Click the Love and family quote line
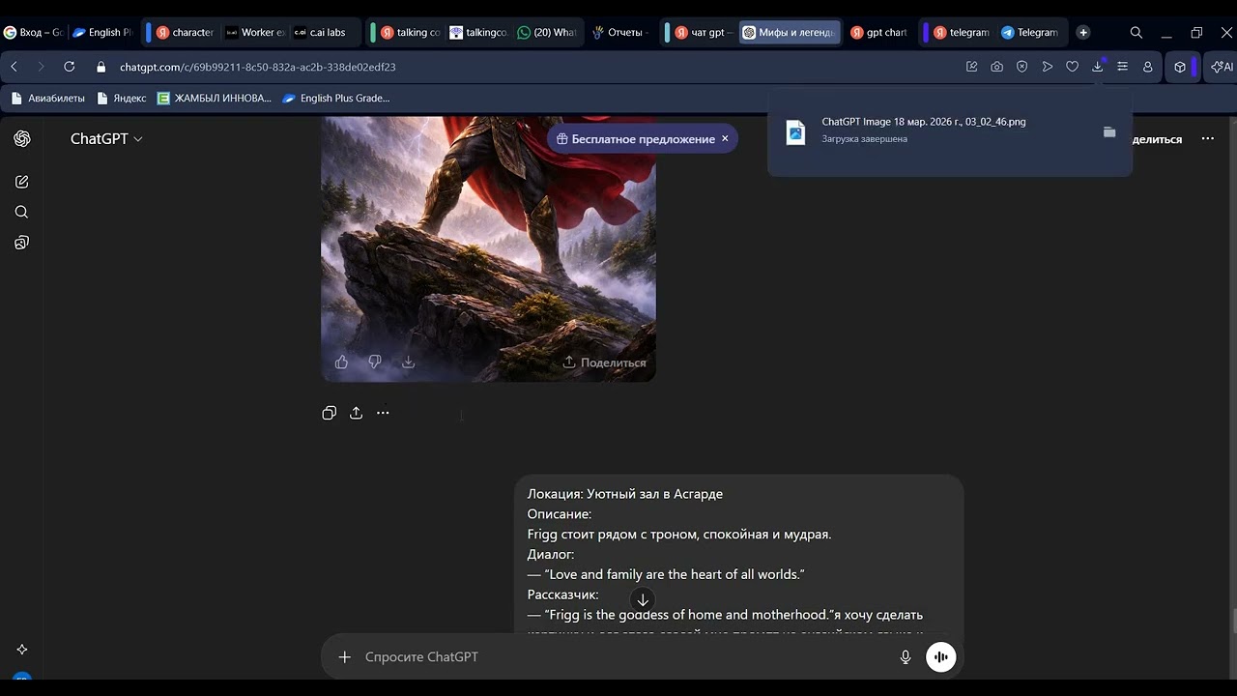Viewport: 1237px width, 696px height. [666, 574]
